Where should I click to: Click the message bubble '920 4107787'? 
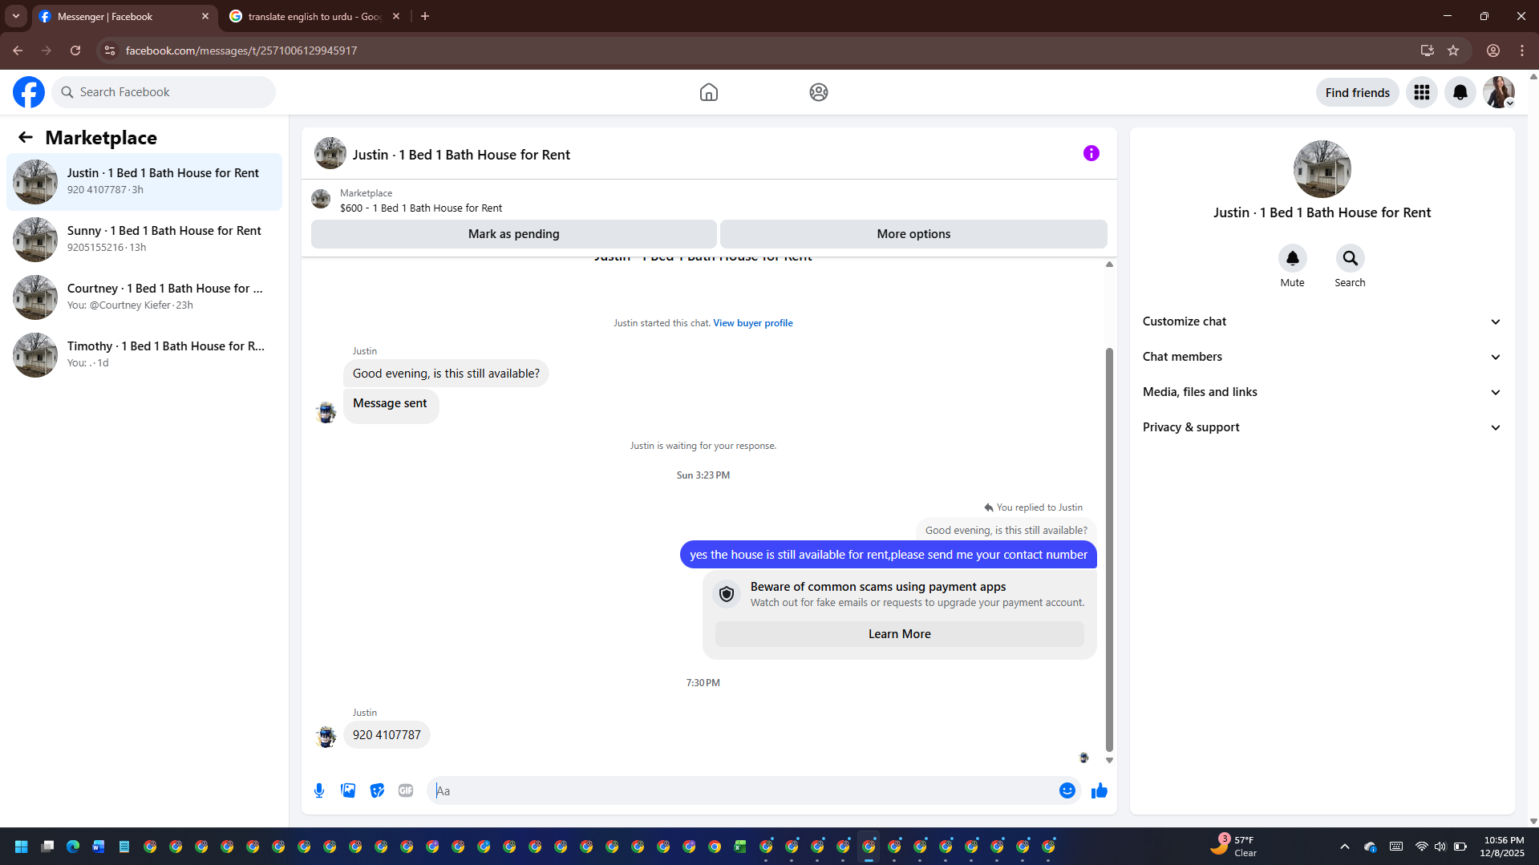[387, 735]
